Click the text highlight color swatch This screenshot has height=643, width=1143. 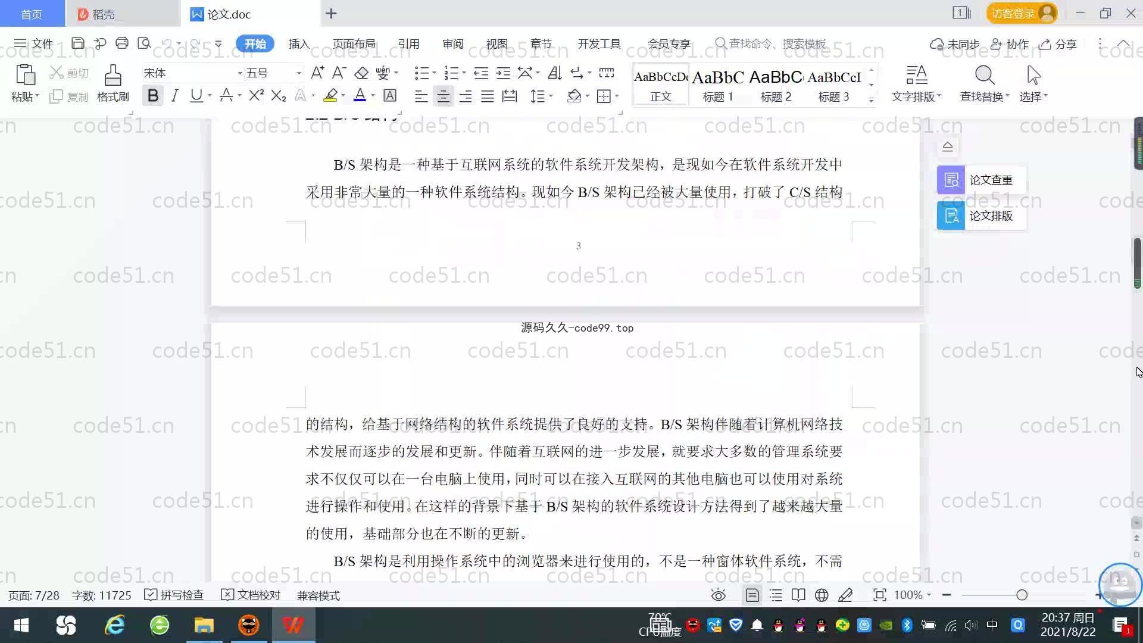click(x=330, y=95)
